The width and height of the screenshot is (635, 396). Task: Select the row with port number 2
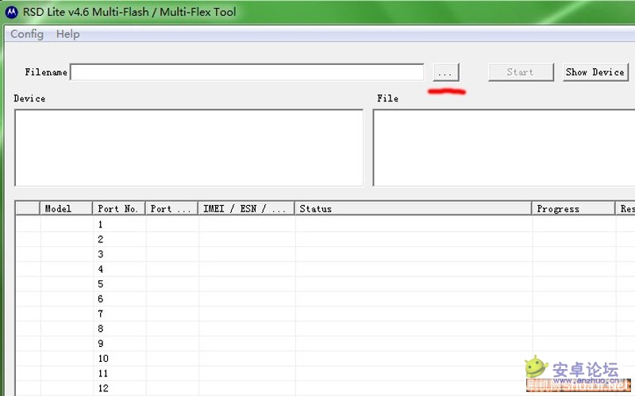click(x=325, y=239)
